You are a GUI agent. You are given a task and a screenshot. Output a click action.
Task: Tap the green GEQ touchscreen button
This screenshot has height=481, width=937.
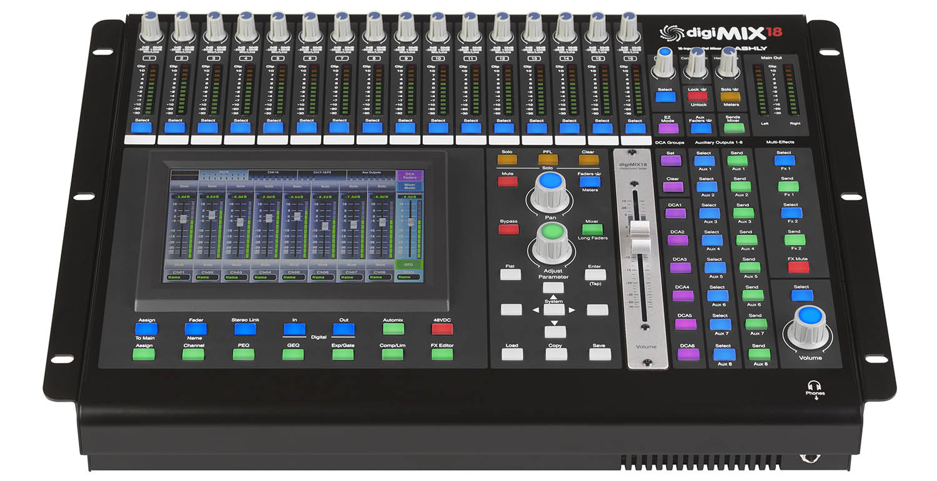[x=409, y=265]
